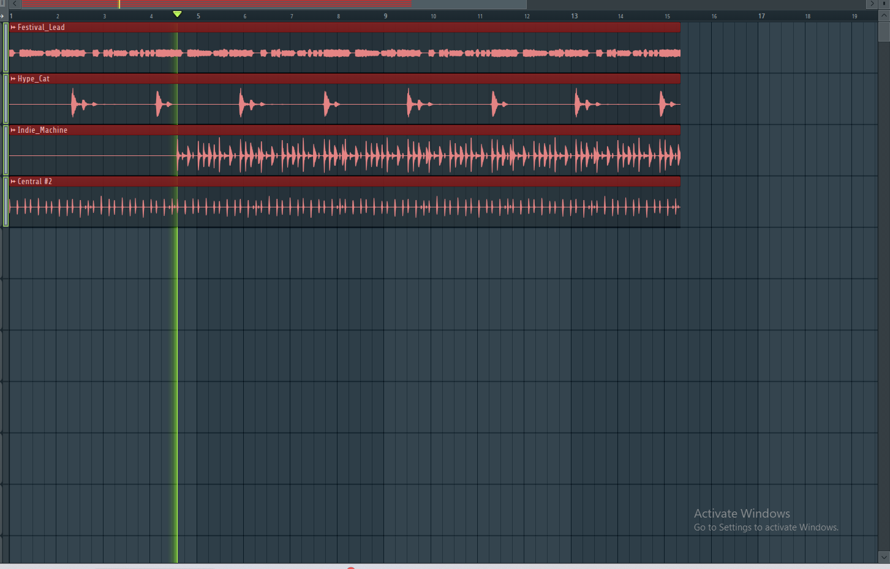Viewport: 890px width, 569px height.
Task: Click the left arrow of the horizontal scrollbar
Action: (15, 4)
